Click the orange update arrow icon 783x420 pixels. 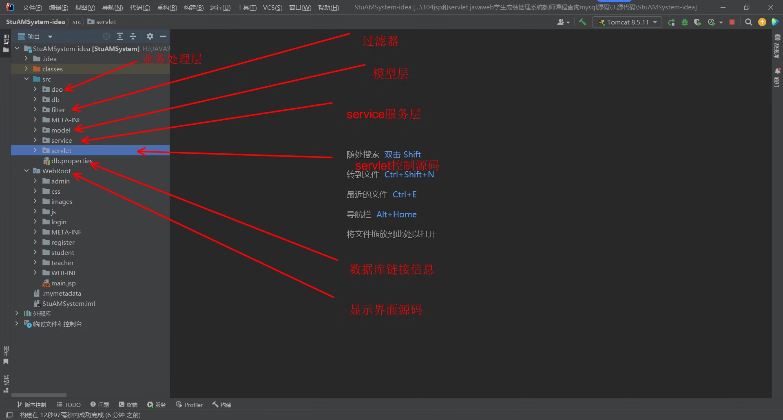(762, 22)
